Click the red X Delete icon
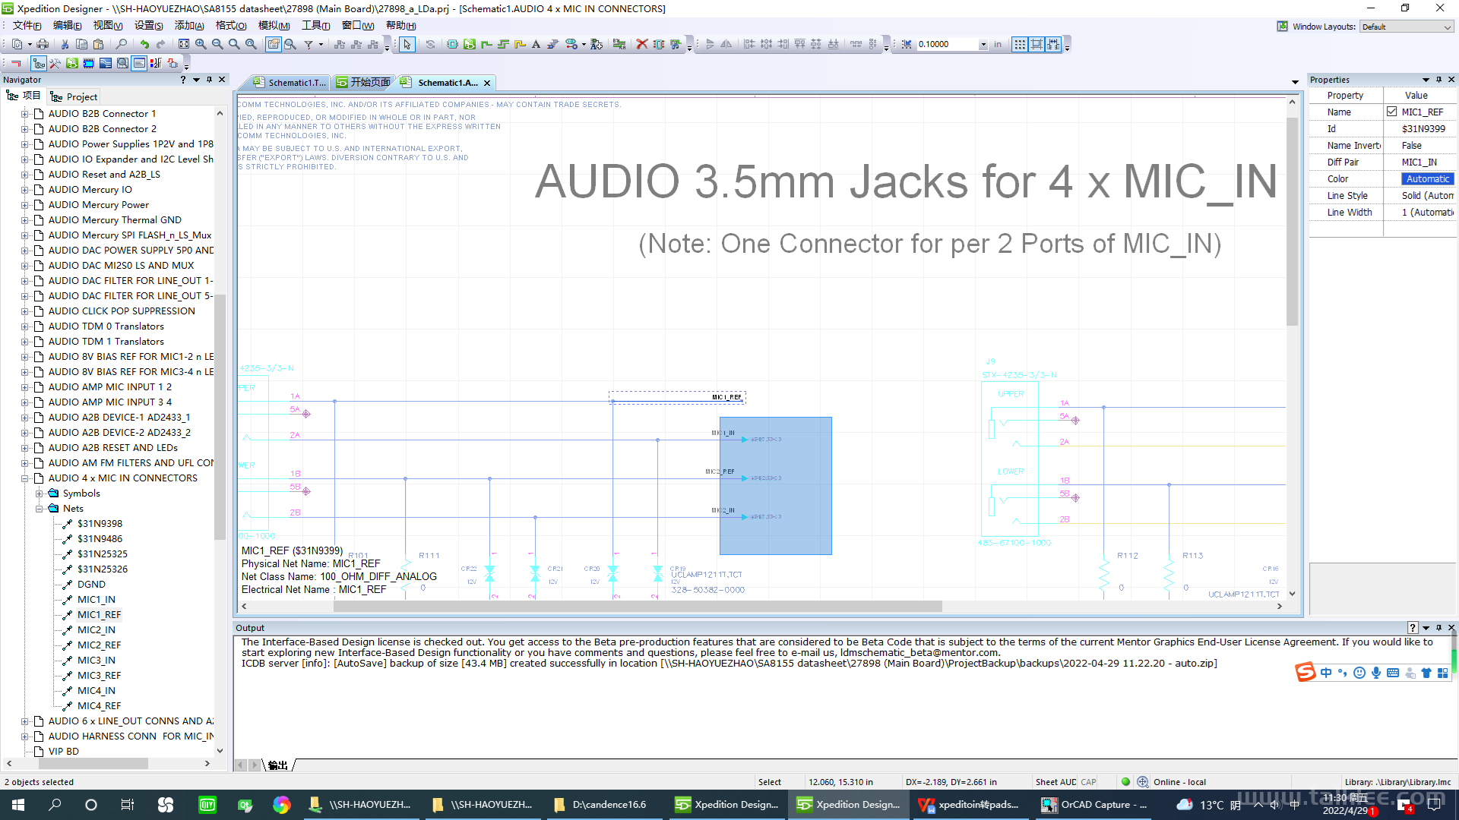 (642, 44)
